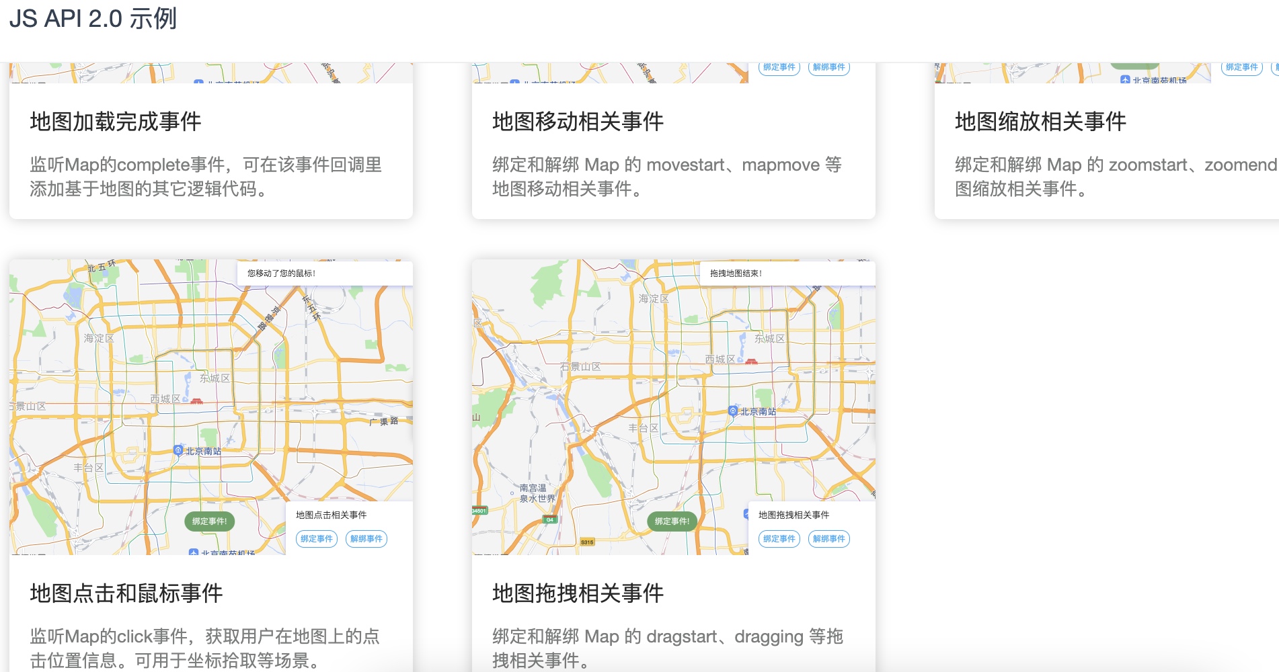Click 解绑事件 under 地图拖拽相关事件 panel label
This screenshot has height=672, width=1279.
[829, 539]
